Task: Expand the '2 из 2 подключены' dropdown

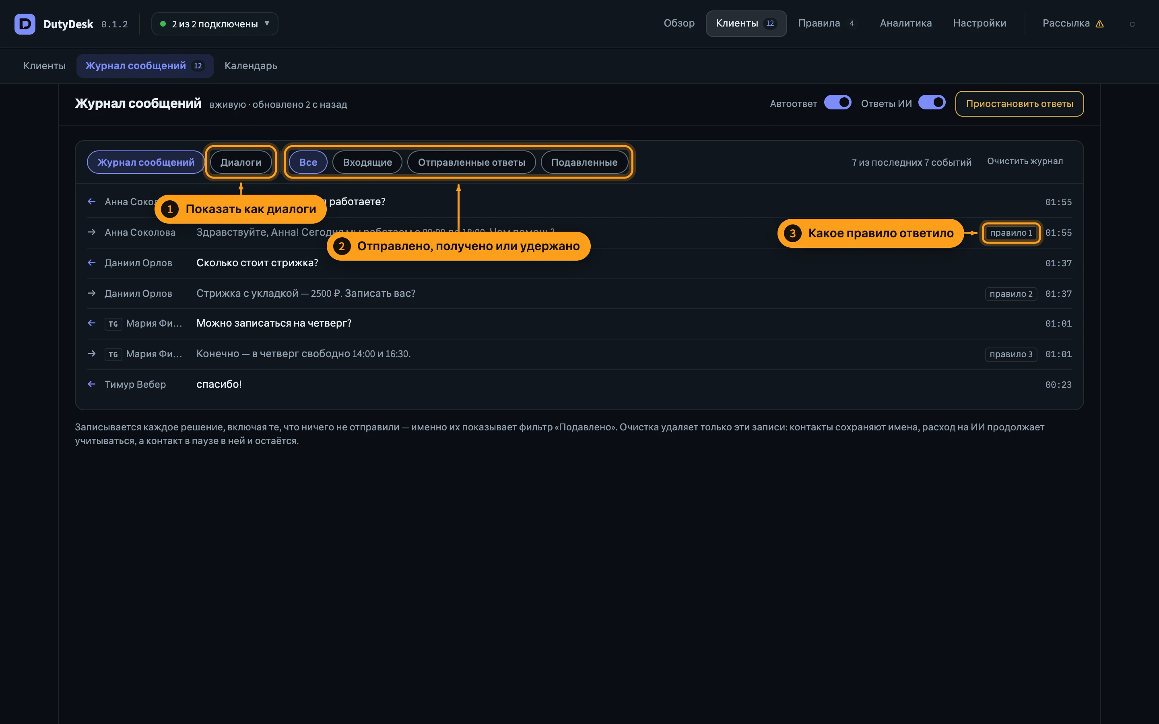Action: [214, 24]
